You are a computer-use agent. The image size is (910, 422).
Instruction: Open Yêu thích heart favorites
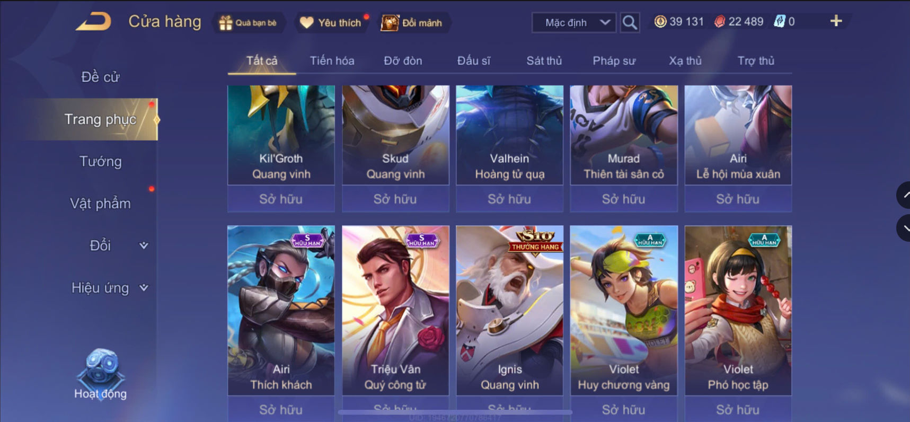307,23
